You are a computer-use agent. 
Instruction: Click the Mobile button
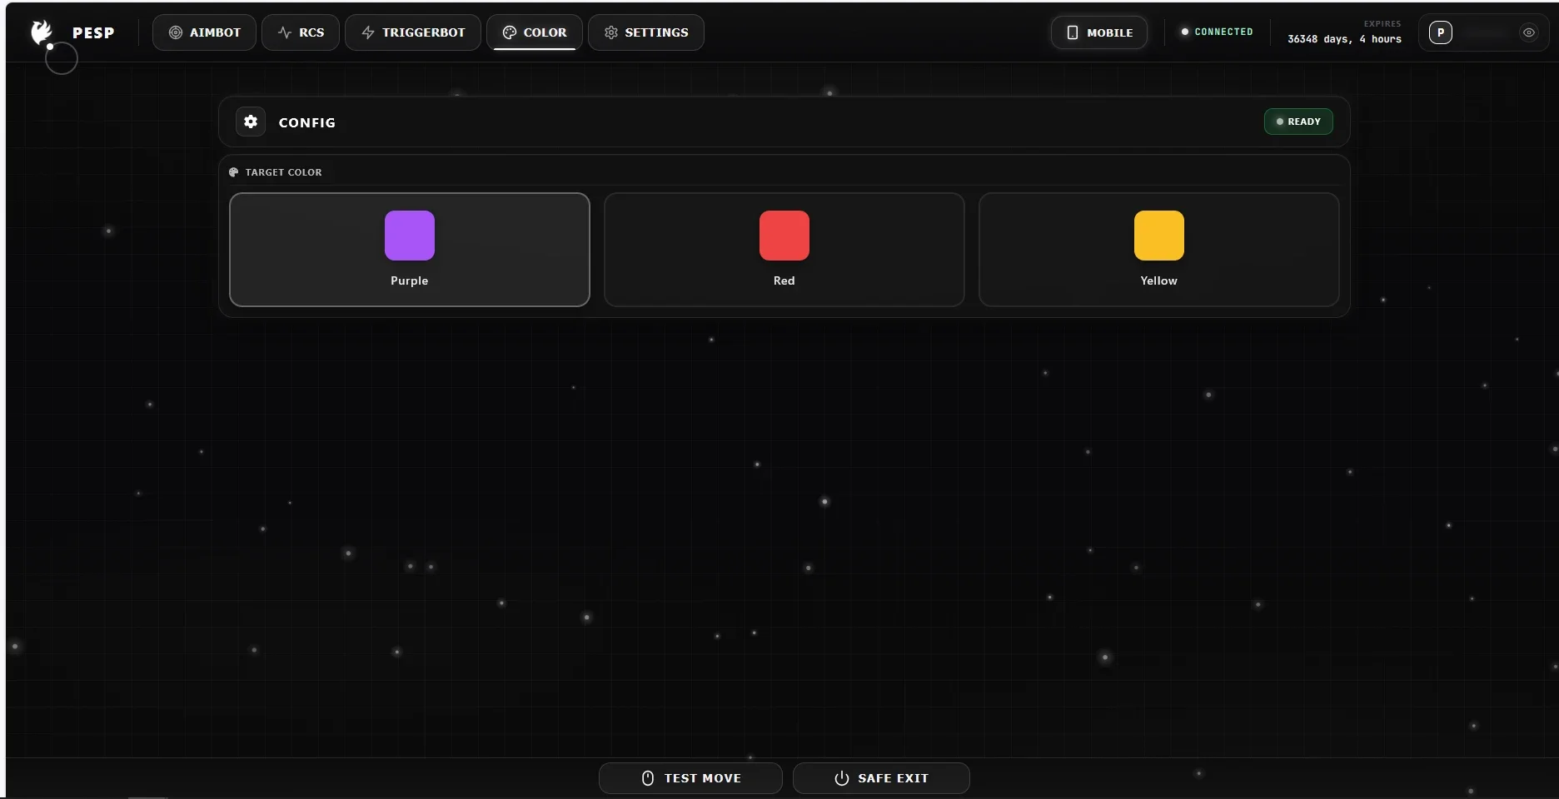click(x=1099, y=32)
